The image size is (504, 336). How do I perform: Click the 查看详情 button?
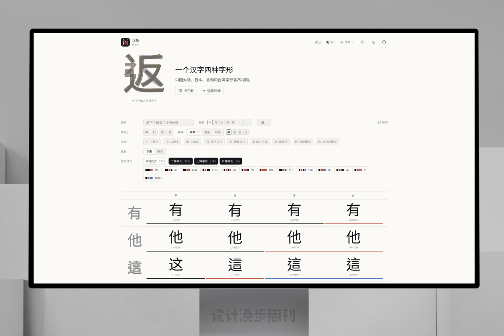(211, 91)
